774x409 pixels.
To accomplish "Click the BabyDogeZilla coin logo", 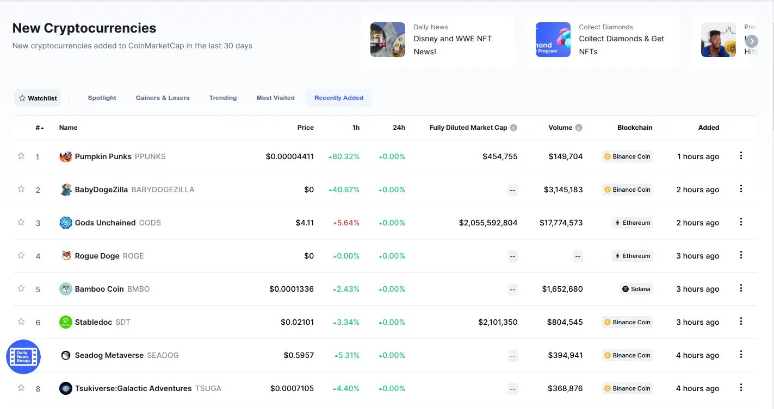I will point(66,190).
